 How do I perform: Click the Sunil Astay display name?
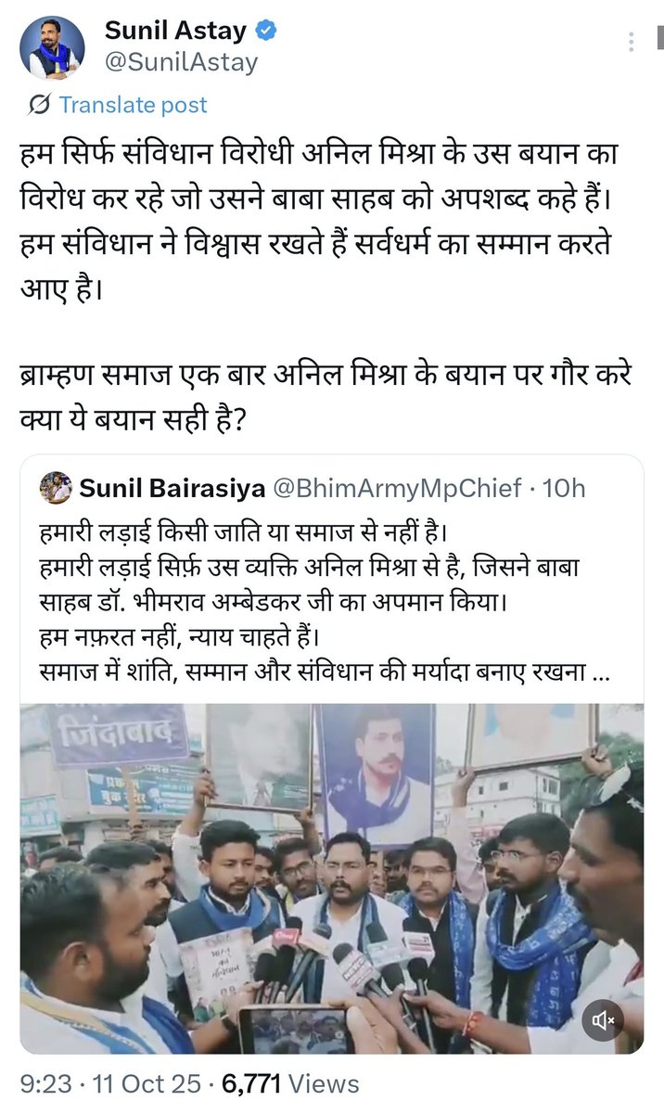click(175, 31)
